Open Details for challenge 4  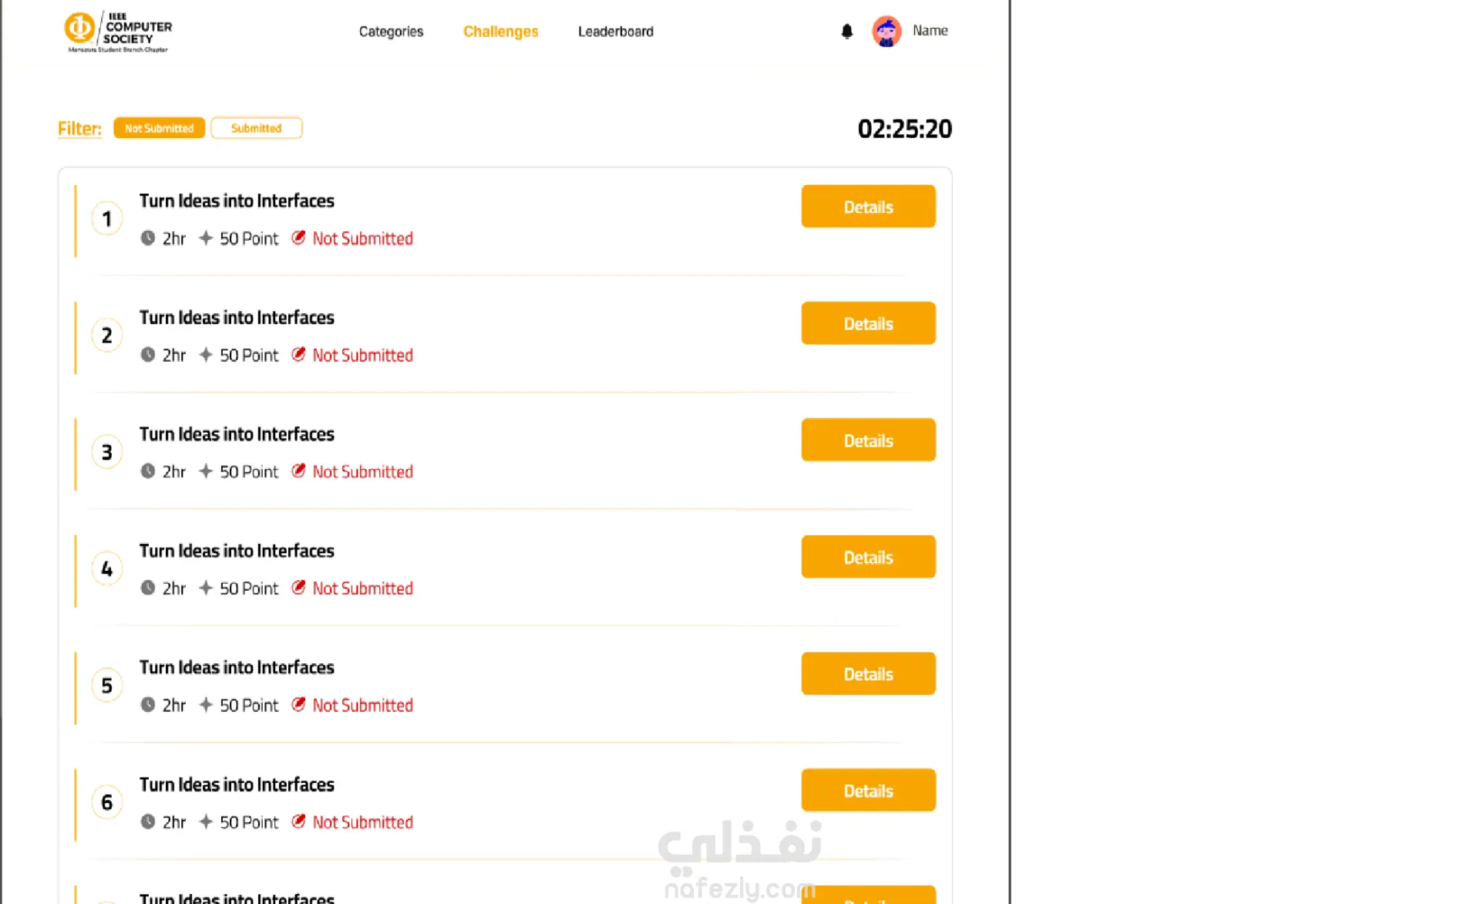(x=868, y=557)
